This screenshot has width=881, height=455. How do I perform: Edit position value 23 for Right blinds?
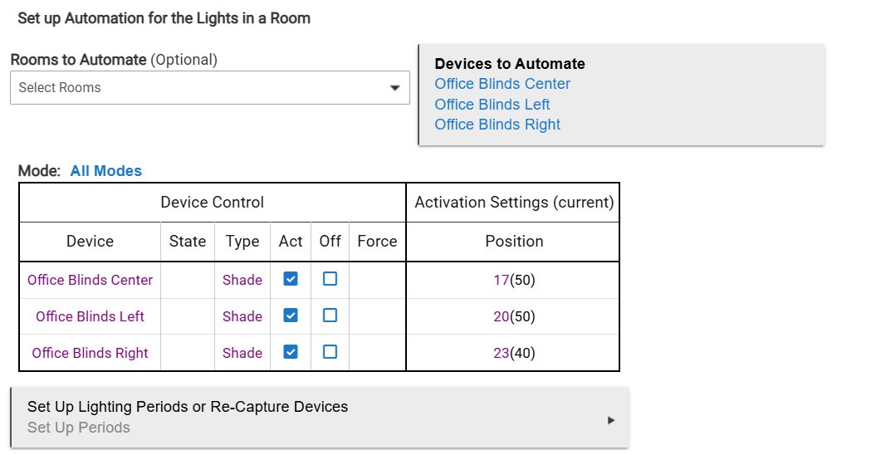click(x=501, y=353)
